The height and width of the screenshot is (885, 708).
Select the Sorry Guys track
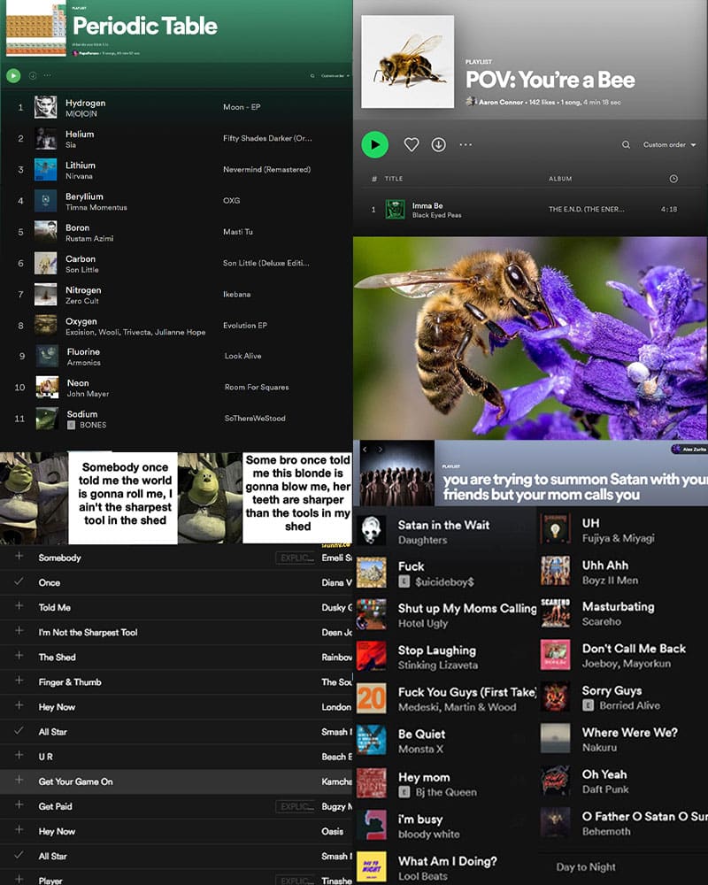[623, 697]
